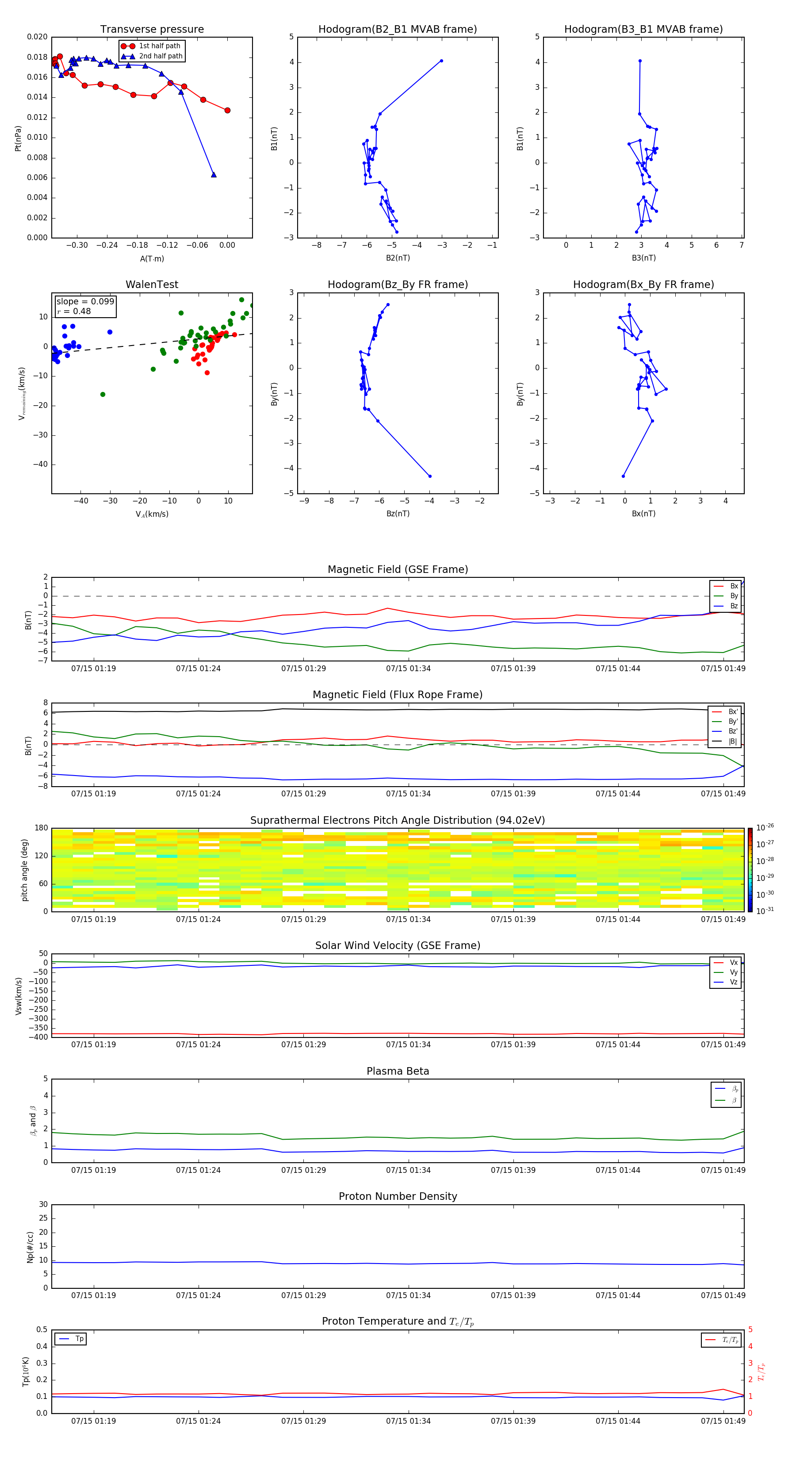This screenshot has height=1460, width=796.
Task: Click the Bx legend entry in GSE magnetic field
Action: 726,586
